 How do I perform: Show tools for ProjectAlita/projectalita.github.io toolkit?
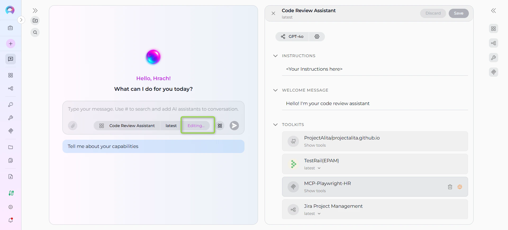[315, 145]
